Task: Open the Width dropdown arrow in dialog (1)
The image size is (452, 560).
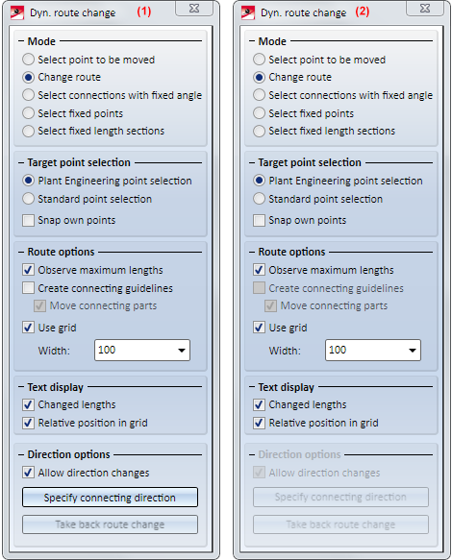Action: 182,351
